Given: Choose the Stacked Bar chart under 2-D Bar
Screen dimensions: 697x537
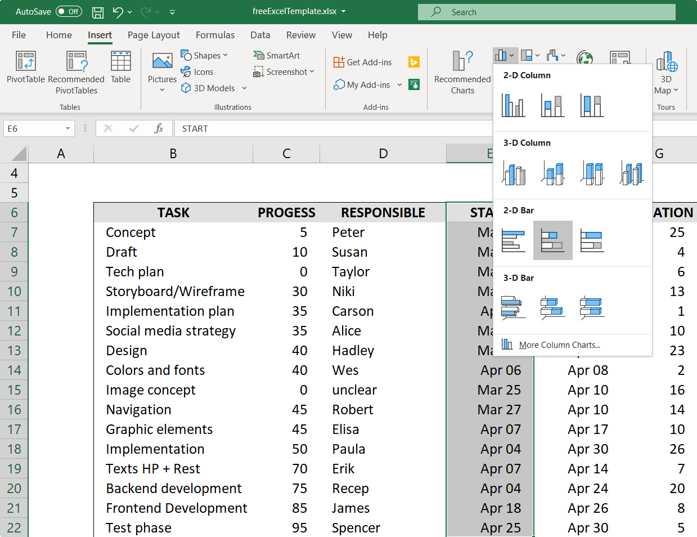Looking at the screenshot, I should (552, 240).
